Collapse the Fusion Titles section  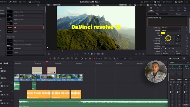tap(43, 37)
